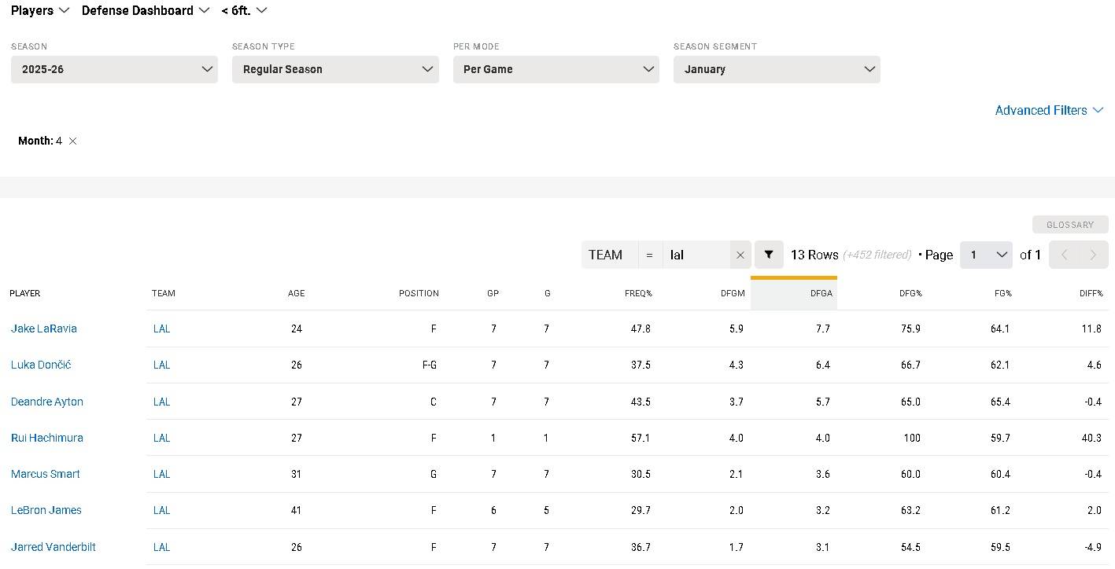
Task: Click the GLOSSARY button
Action: [1069, 225]
